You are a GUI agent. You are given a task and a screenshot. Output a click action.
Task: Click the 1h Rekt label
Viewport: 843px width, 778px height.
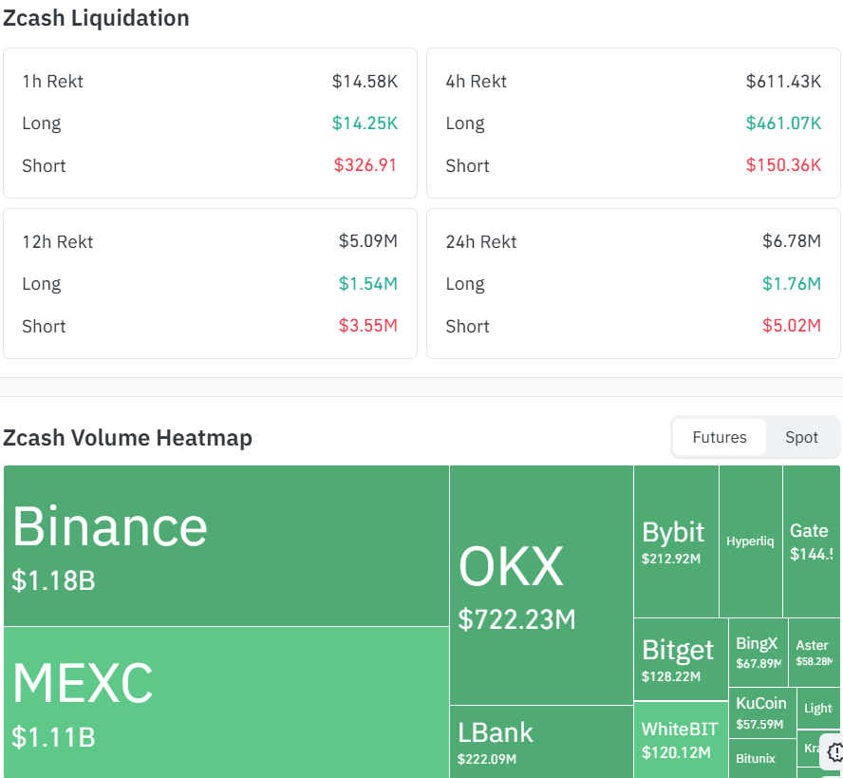pos(53,82)
